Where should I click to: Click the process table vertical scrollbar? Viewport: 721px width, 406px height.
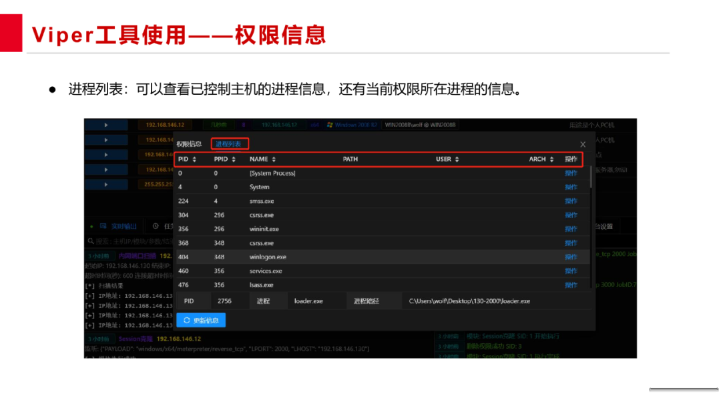(591, 177)
